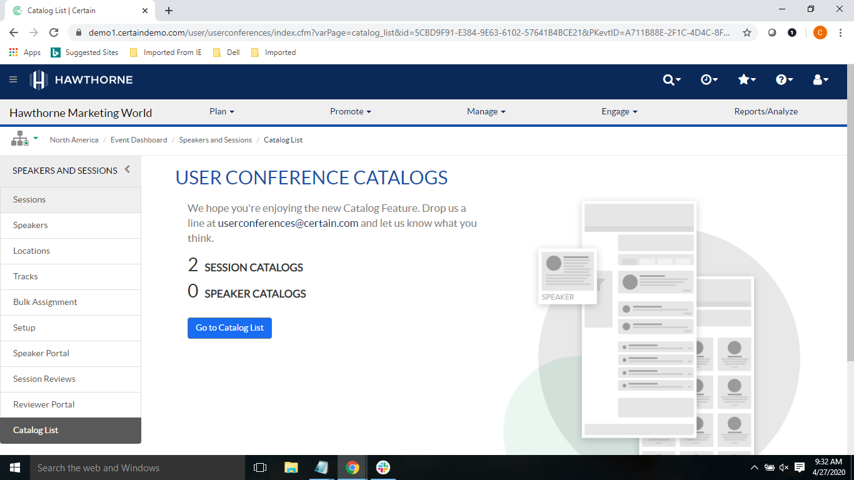
Task: Expand the Plan menu
Action: coord(222,111)
